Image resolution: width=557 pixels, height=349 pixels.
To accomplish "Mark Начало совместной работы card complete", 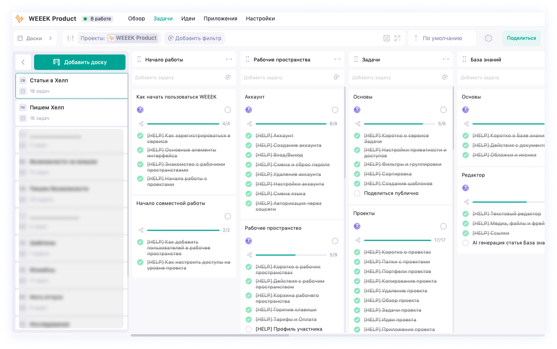I will (228, 216).
